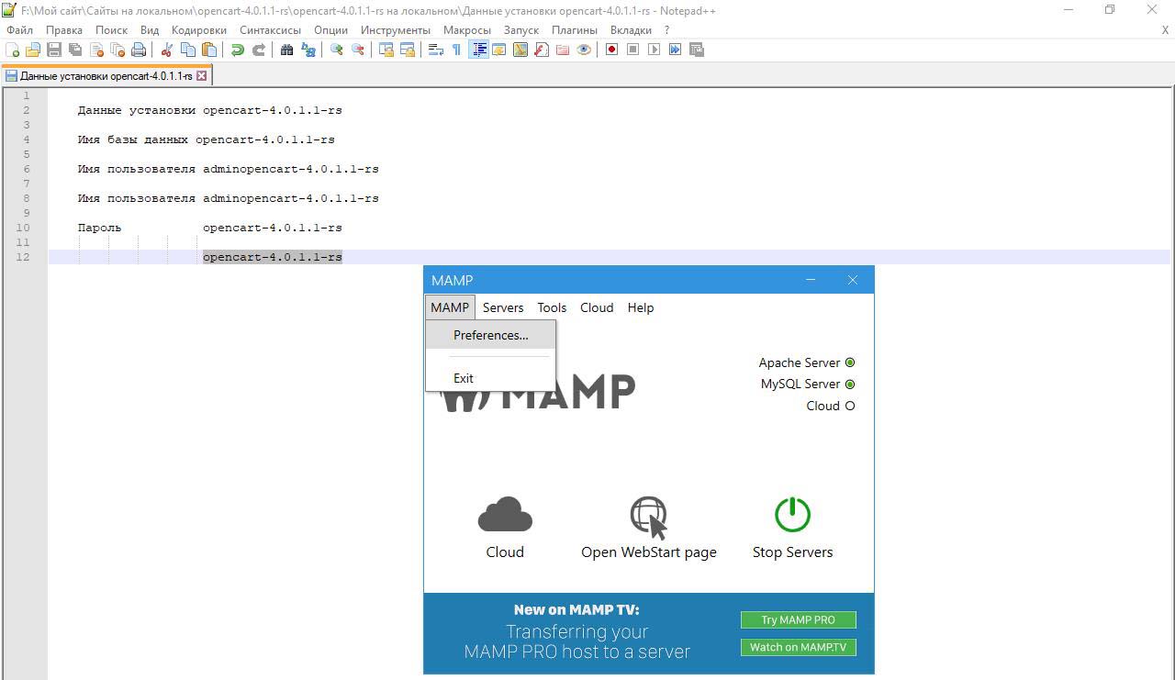Toggle word wrap in the toolbar
This screenshot has width=1175, height=680.
pyautogui.click(x=435, y=50)
